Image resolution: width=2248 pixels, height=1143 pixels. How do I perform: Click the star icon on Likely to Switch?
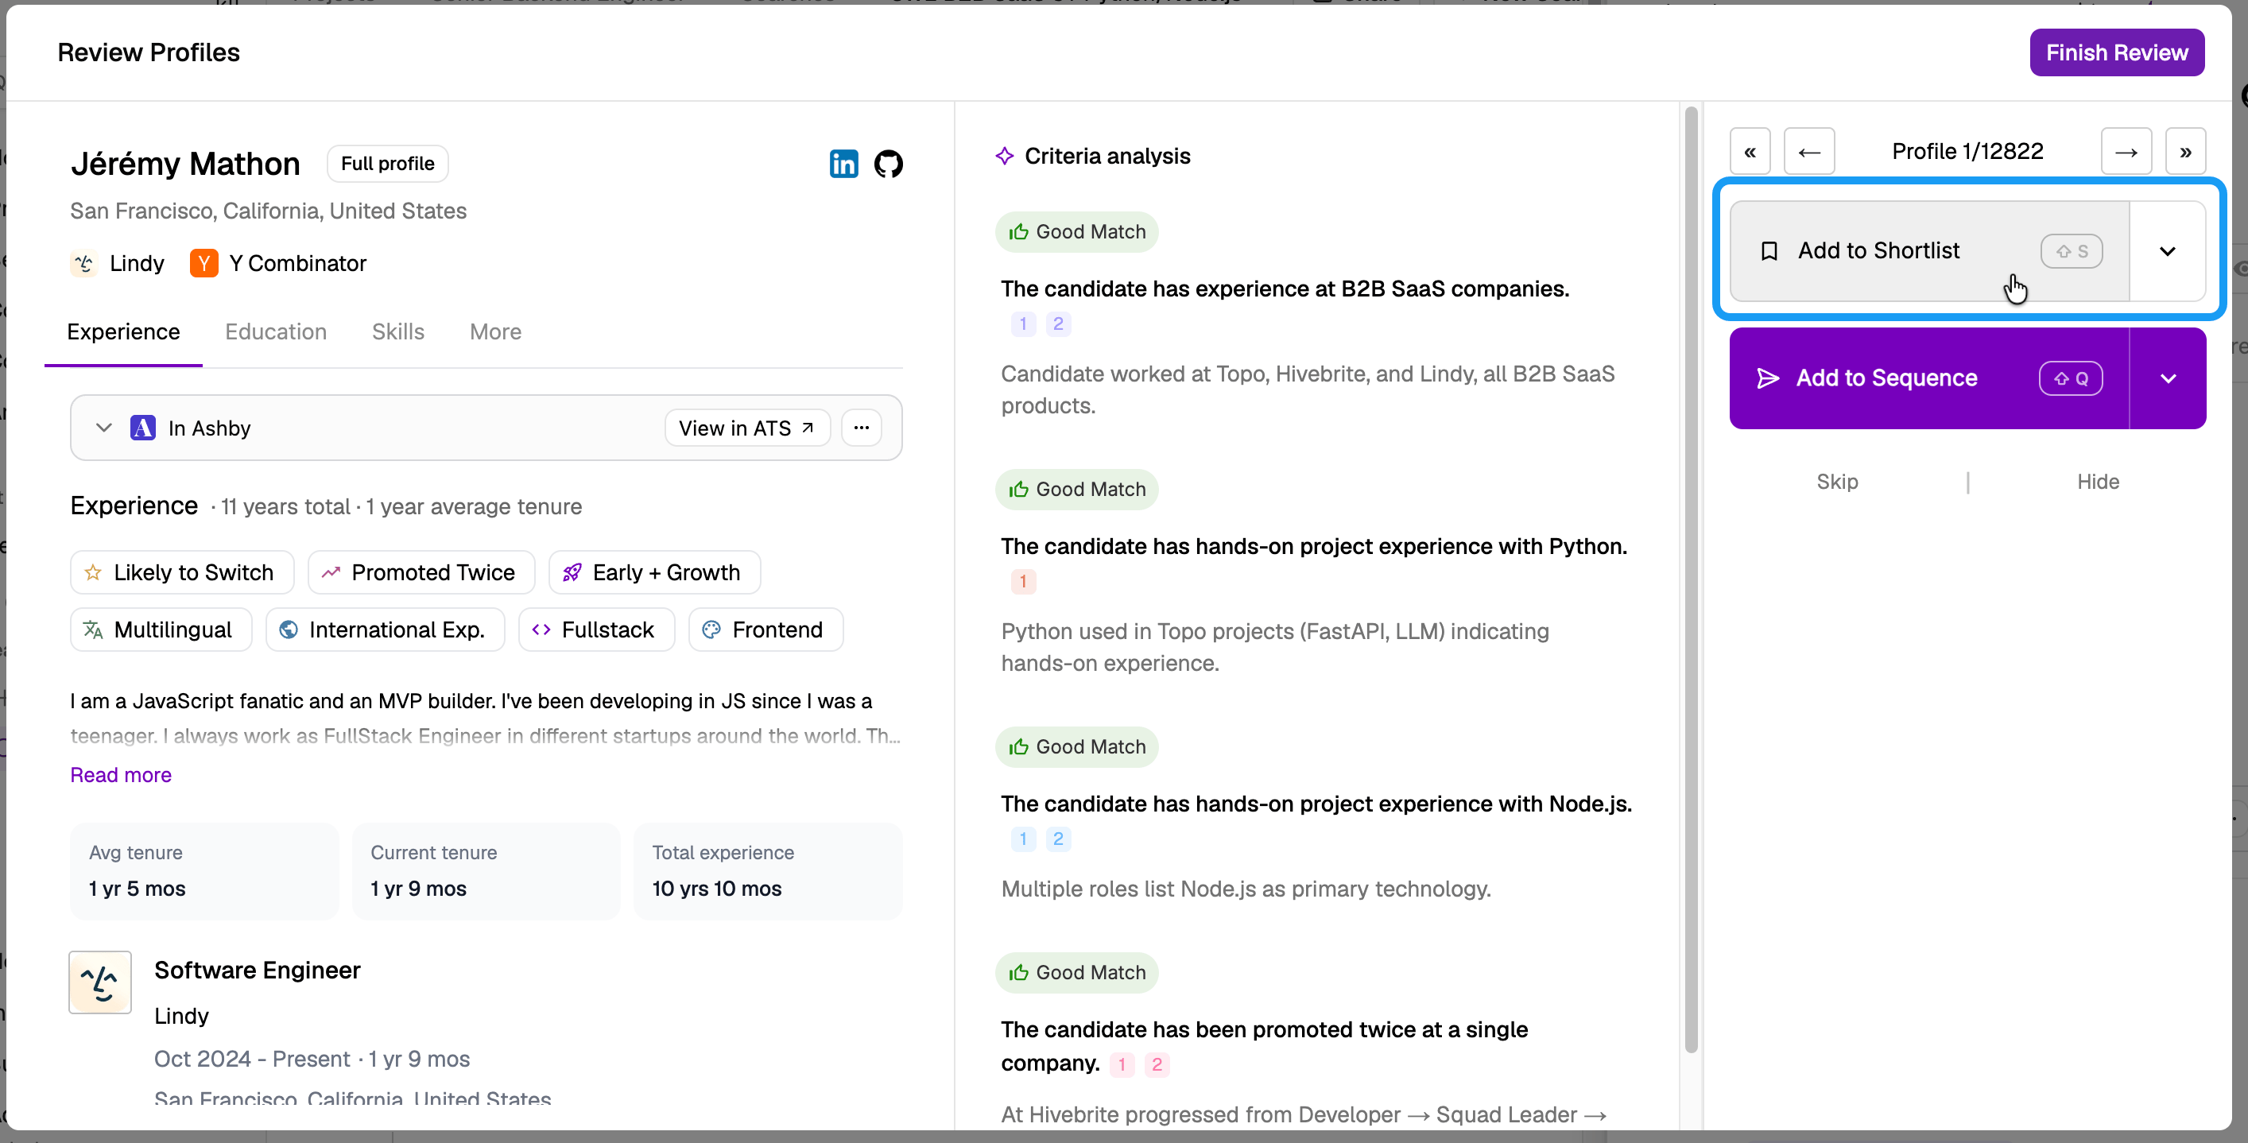pyautogui.click(x=92, y=572)
